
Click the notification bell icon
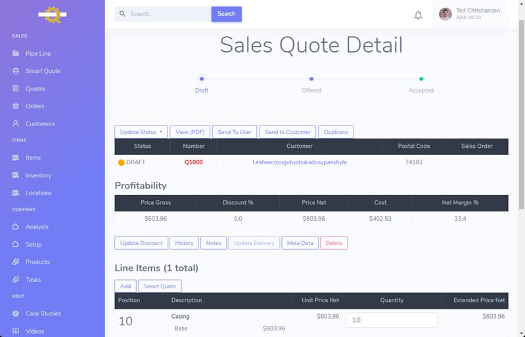[418, 14]
